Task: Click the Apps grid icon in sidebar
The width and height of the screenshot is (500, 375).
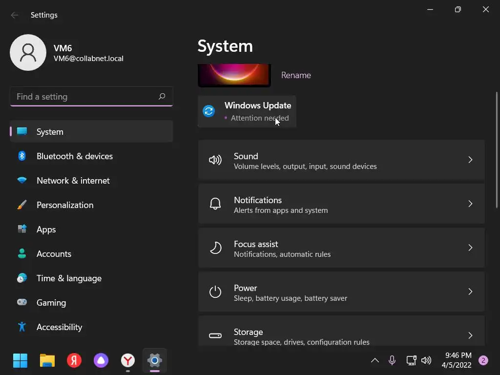Action: [22, 229]
